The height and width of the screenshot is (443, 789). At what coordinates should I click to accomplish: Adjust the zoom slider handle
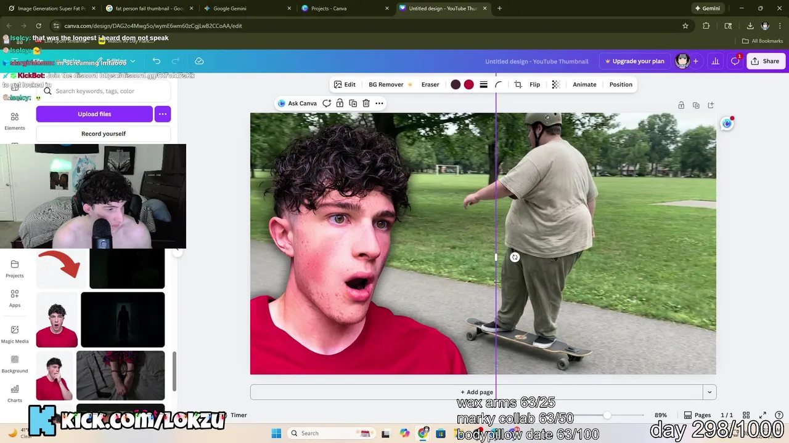pos(607,415)
